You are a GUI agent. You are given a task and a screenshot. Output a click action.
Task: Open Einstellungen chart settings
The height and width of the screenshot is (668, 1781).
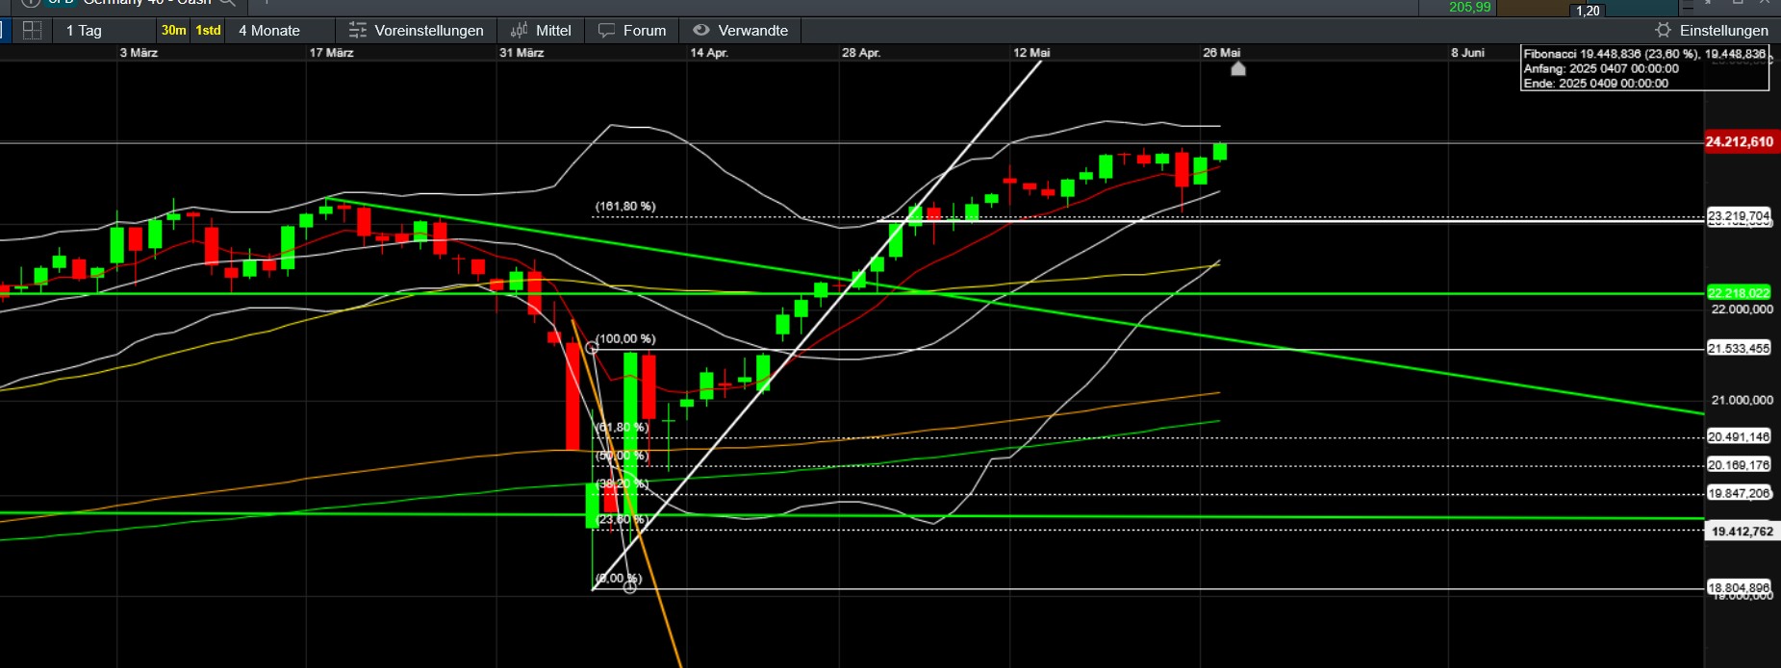click(x=1714, y=31)
